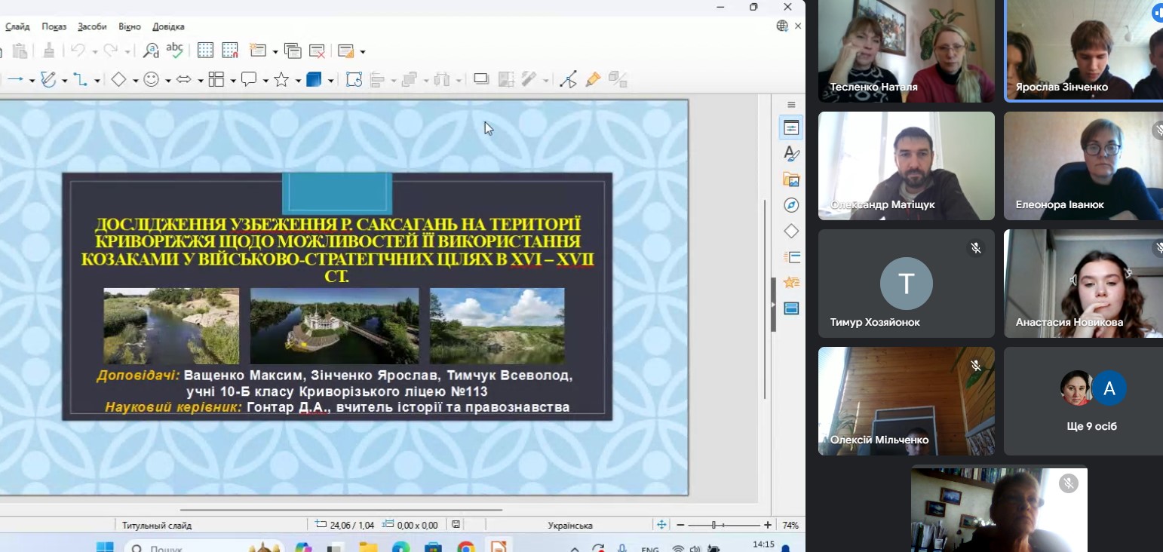
Task: Select the smiley symbol shapes tool
Action: point(152,79)
